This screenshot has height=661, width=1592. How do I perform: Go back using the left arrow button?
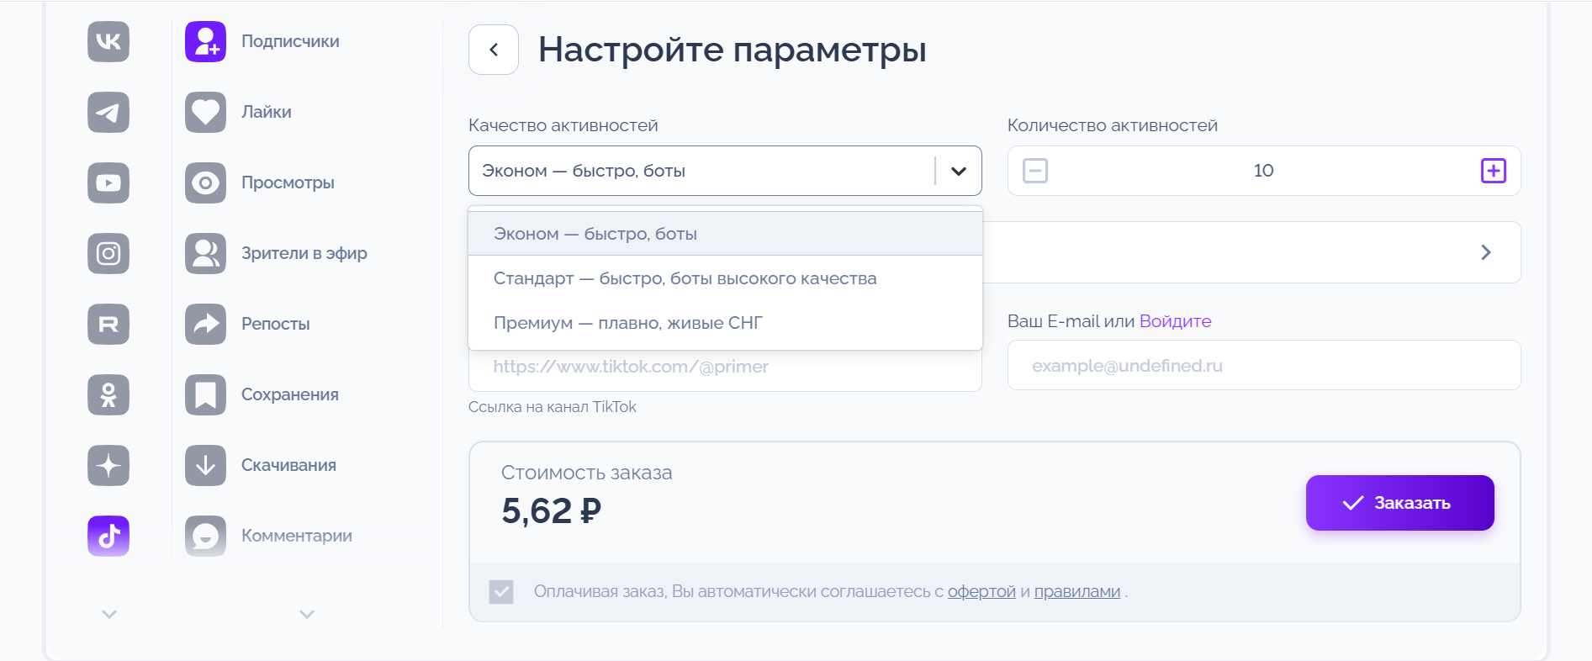pos(494,50)
